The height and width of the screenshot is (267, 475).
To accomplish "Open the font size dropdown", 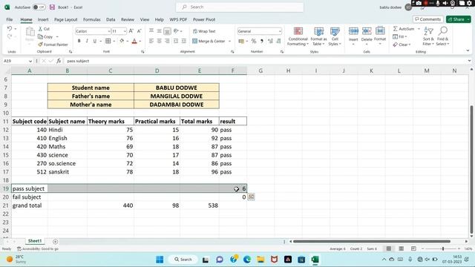I will click(x=125, y=31).
